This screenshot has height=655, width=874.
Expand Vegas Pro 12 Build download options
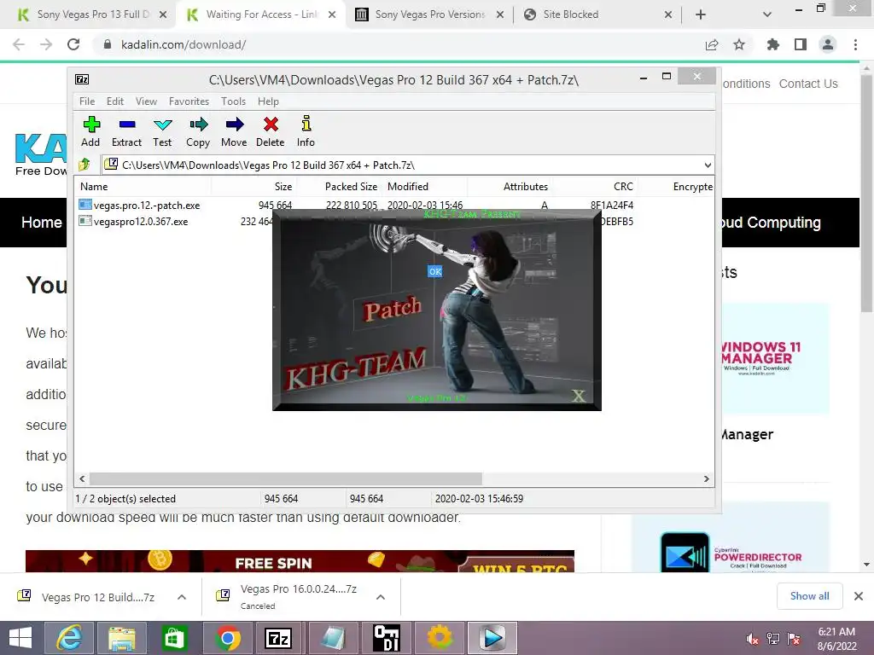(182, 597)
